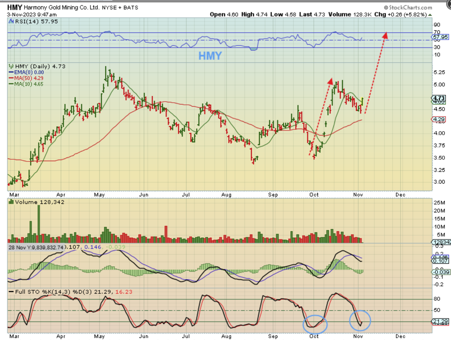Click the 25M volume axis label
Screen dimensions: 451x340
coord(439,203)
